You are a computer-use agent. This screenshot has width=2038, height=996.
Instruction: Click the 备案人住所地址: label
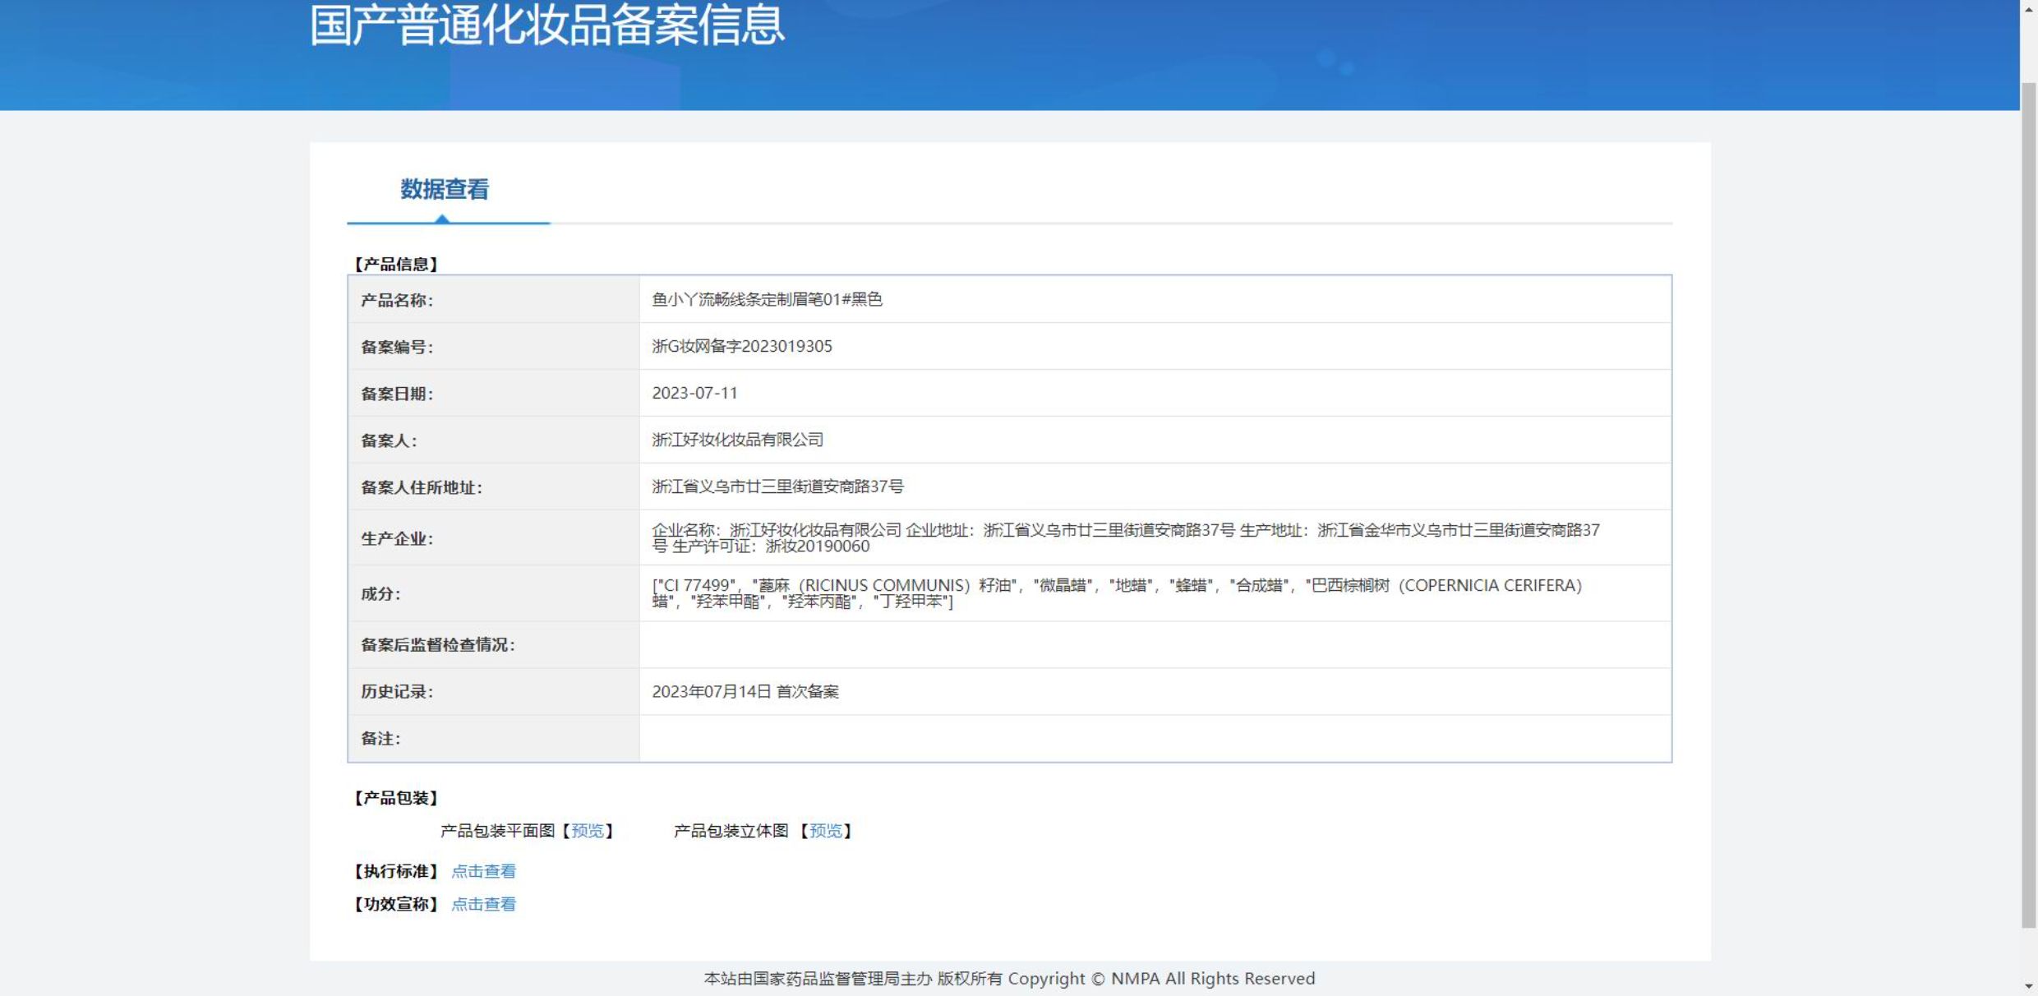pyautogui.click(x=422, y=487)
